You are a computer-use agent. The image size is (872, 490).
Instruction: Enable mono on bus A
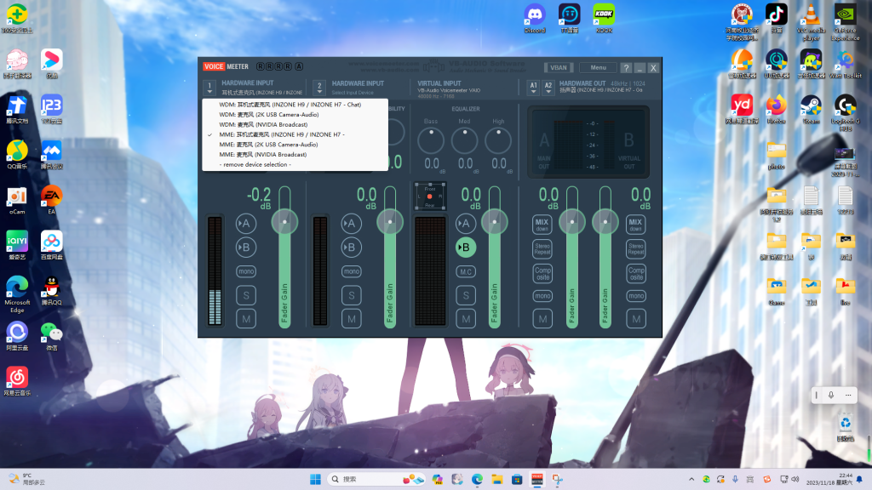point(542,296)
